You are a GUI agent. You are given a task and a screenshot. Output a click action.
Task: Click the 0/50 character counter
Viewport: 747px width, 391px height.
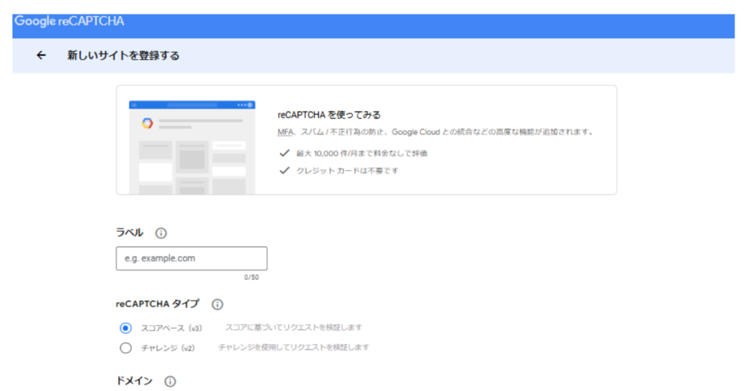[x=251, y=277]
